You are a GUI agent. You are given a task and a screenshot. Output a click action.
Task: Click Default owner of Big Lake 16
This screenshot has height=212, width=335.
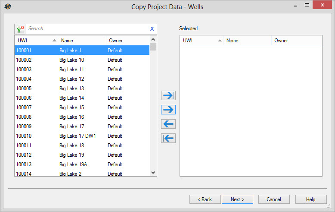coord(115,117)
